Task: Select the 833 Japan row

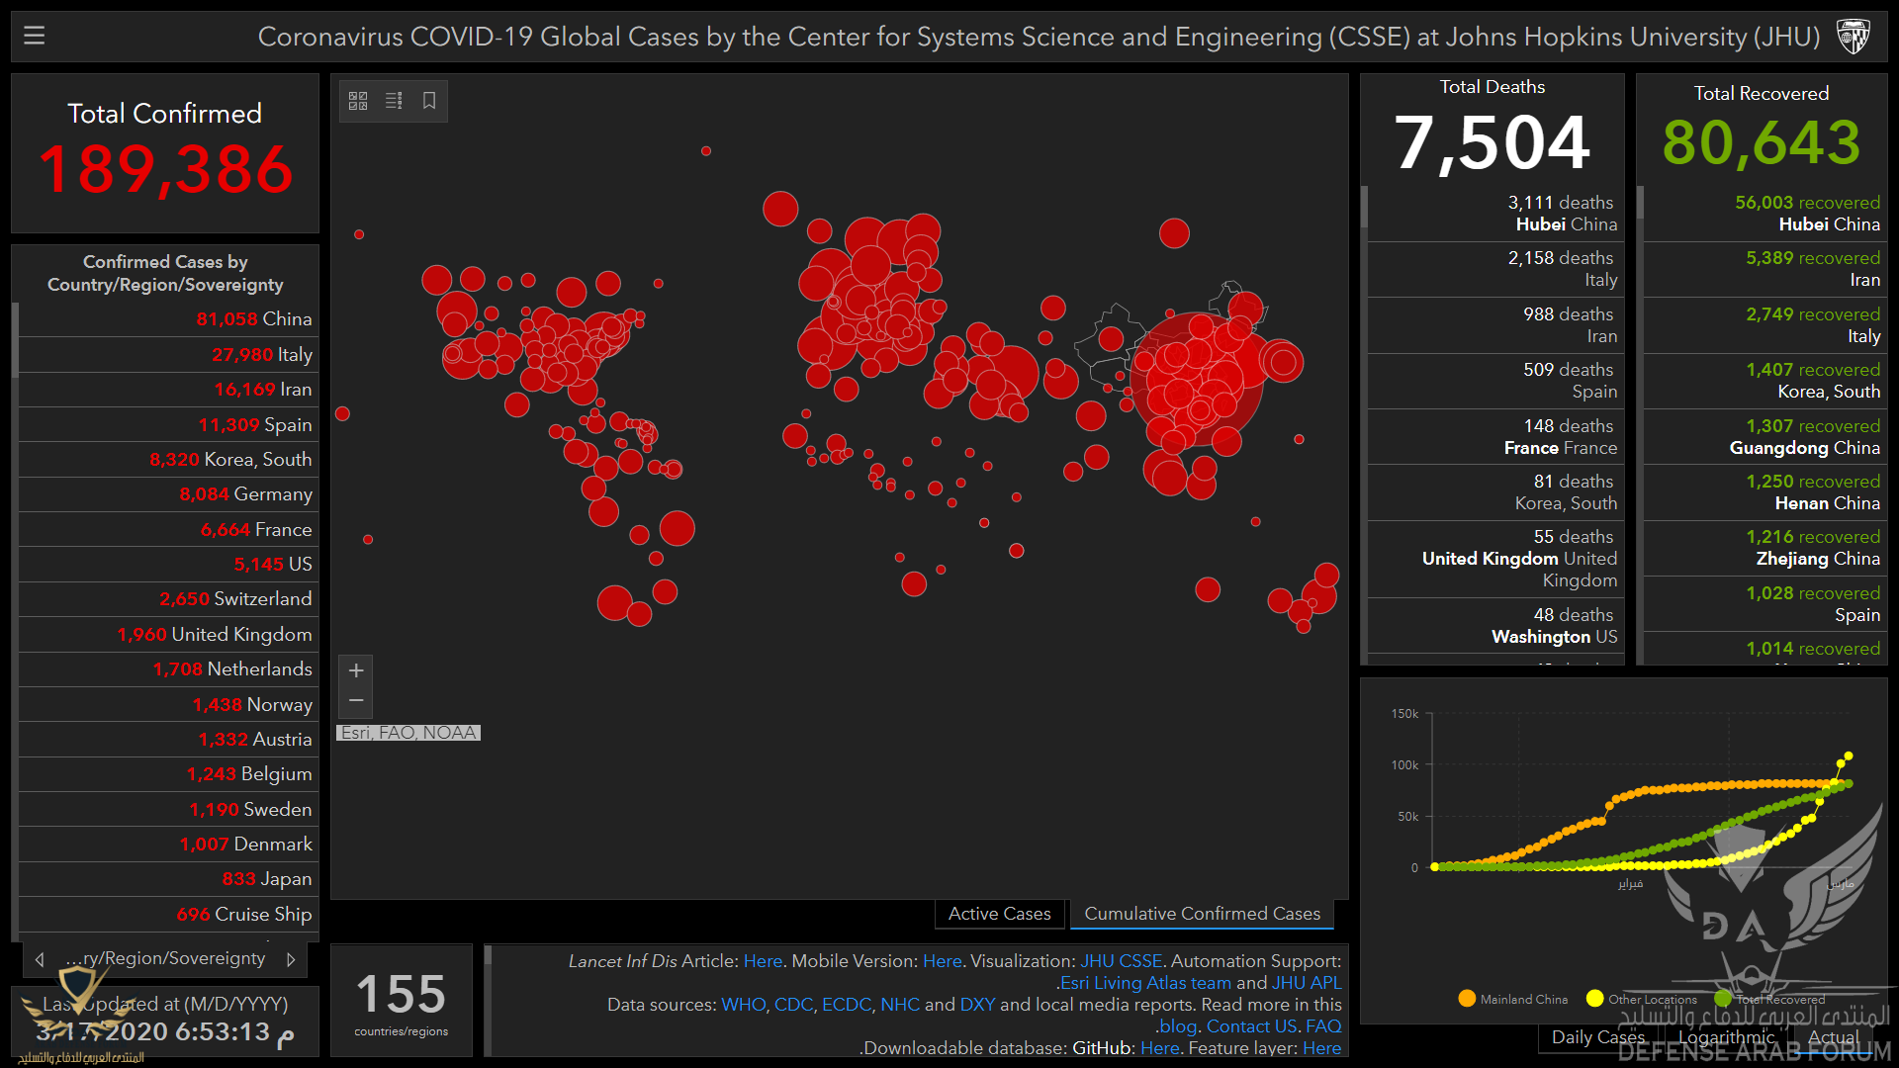Action: point(166,879)
